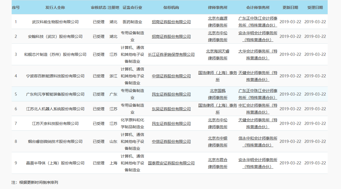This screenshot has width=341, height=189.
Task: Click 北京国枫律师事务所 link
Action: (218, 94)
